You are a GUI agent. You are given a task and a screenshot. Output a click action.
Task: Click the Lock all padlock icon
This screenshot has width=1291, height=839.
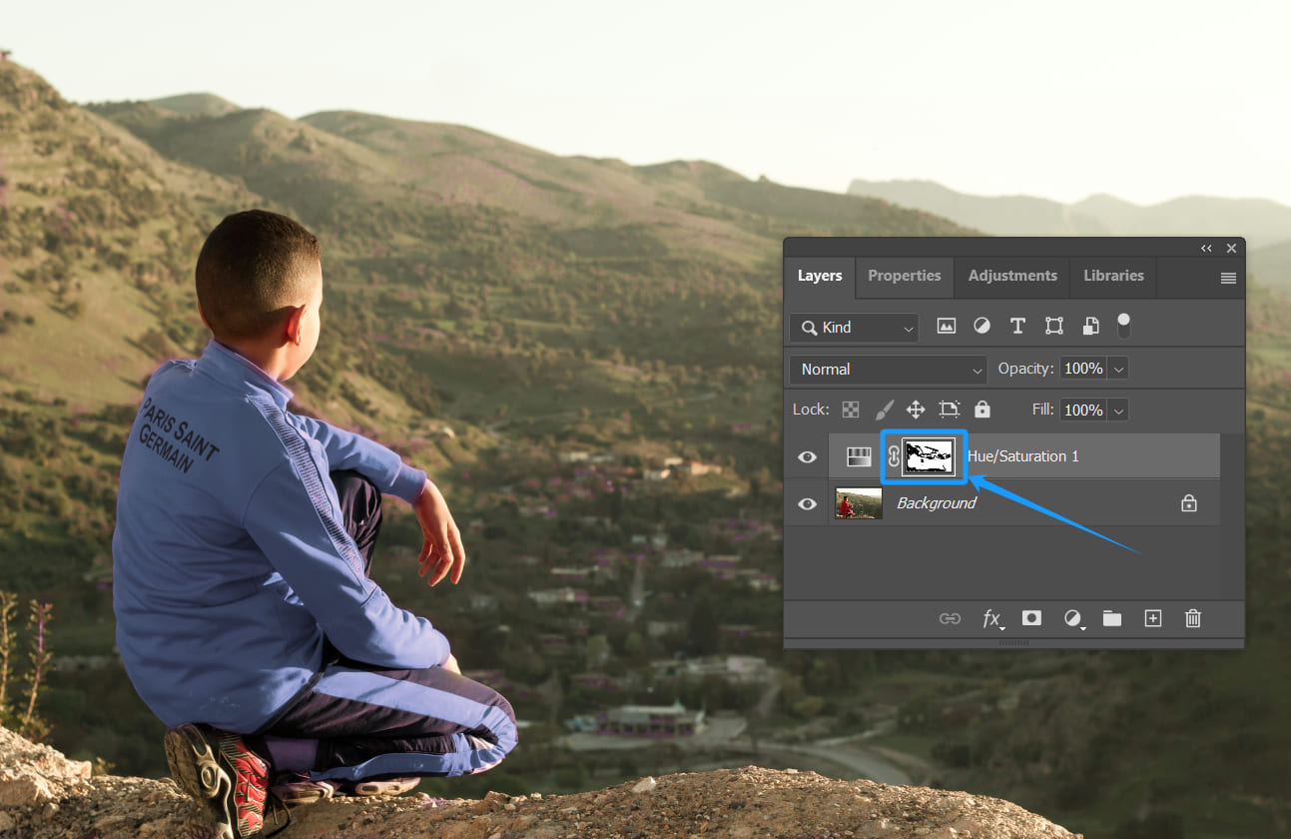pos(982,410)
